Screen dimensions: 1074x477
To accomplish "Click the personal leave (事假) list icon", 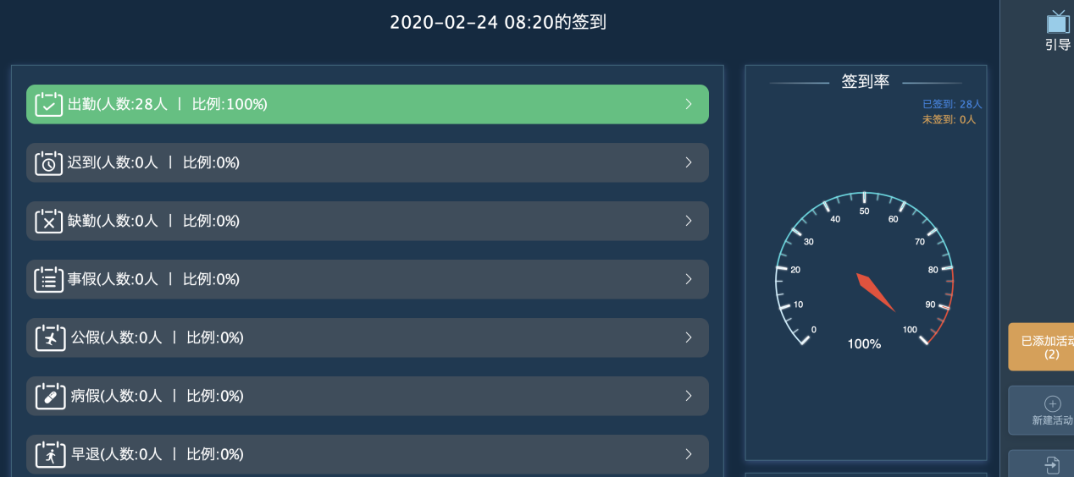I will pyautogui.click(x=49, y=280).
